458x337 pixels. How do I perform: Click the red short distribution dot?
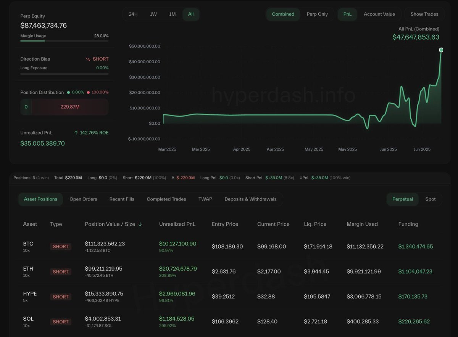88,92
